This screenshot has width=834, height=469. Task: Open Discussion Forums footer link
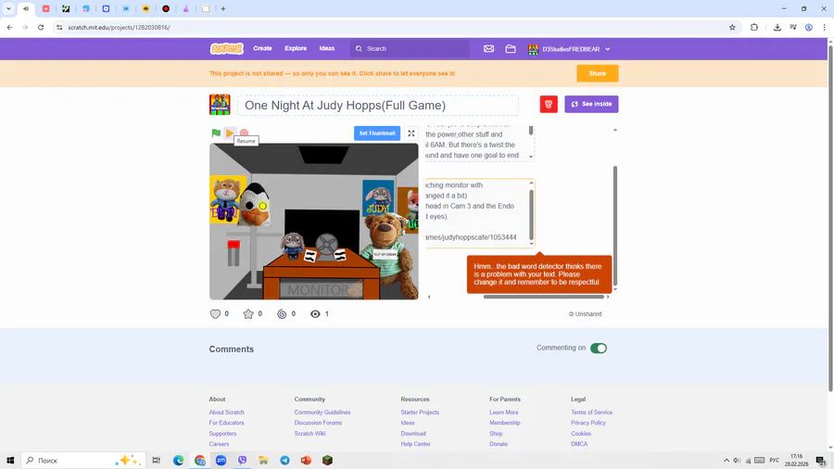click(318, 423)
